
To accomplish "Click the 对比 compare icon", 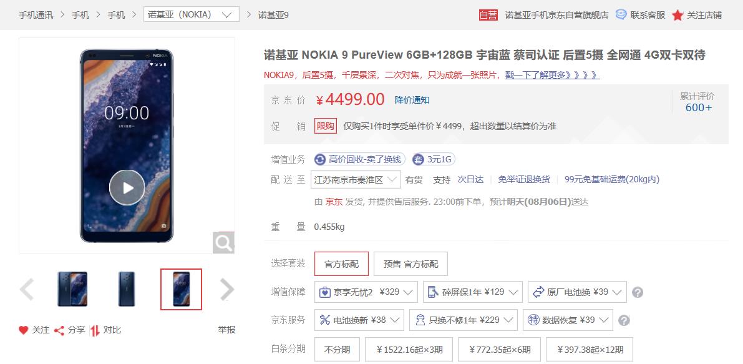I will 95,330.
